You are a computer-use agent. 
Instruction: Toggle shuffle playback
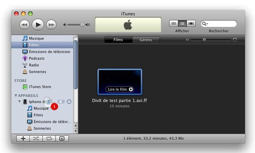point(36,139)
